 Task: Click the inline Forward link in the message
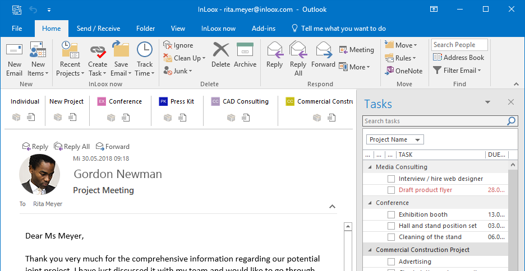click(x=113, y=146)
